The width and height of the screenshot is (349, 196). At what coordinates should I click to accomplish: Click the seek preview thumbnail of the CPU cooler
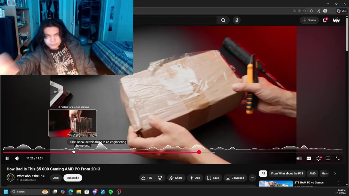[73, 123]
